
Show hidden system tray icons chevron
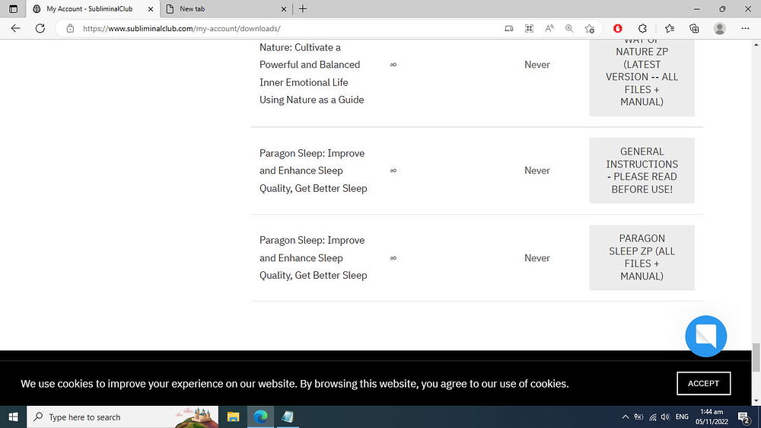[625, 417]
